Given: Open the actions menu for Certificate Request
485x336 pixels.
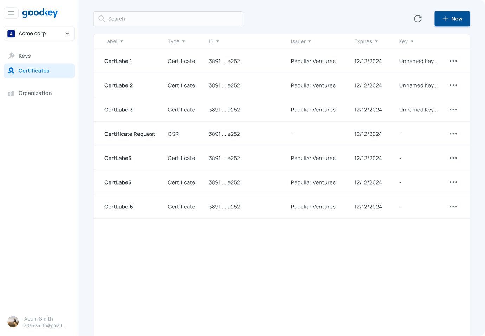Looking at the screenshot, I should tap(453, 134).
